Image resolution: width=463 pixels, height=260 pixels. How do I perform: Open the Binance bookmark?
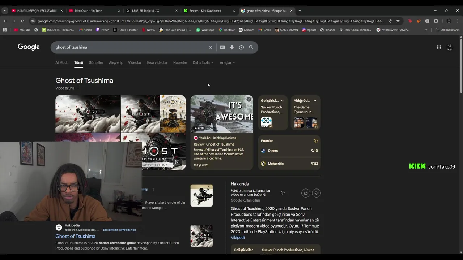coord(327,30)
